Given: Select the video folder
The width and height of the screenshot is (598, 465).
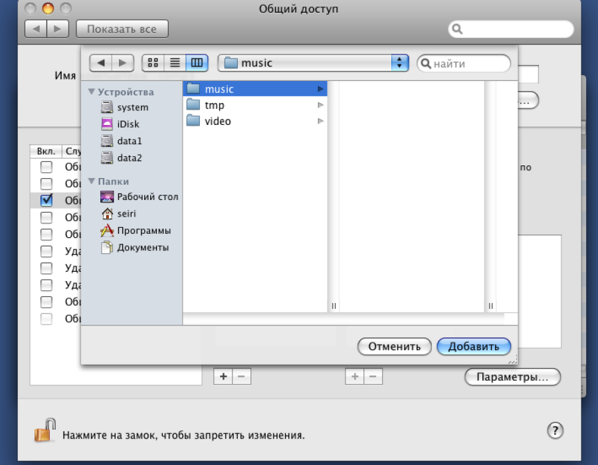Looking at the screenshot, I should tap(255, 121).
